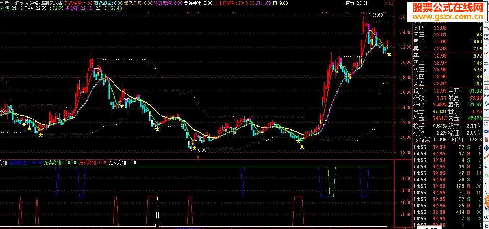Open the www.gszx.com.cn watermark link
The width and height of the screenshot is (489, 229).
click(x=447, y=16)
